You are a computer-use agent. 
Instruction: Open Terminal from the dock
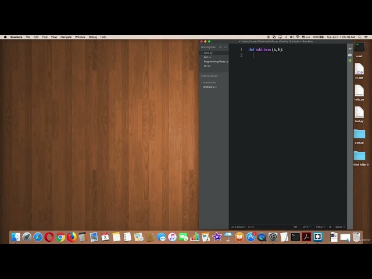tap(295, 237)
